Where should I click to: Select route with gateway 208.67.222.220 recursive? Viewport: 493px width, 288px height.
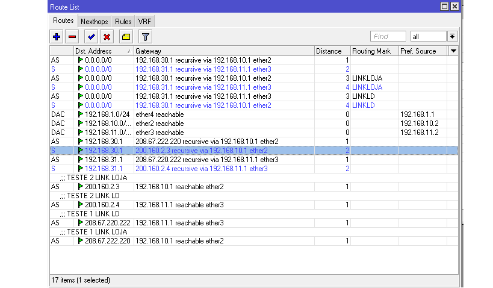[253, 142]
